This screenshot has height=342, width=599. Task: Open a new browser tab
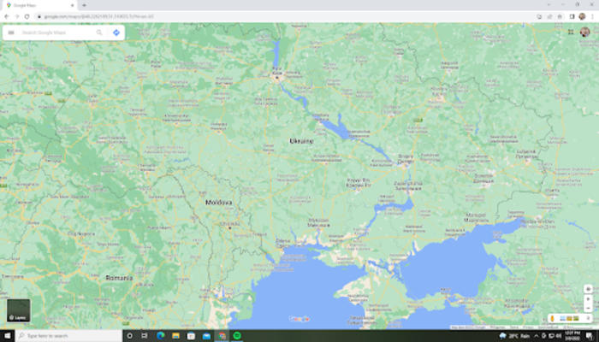pyautogui.click(x=84, y=5)
